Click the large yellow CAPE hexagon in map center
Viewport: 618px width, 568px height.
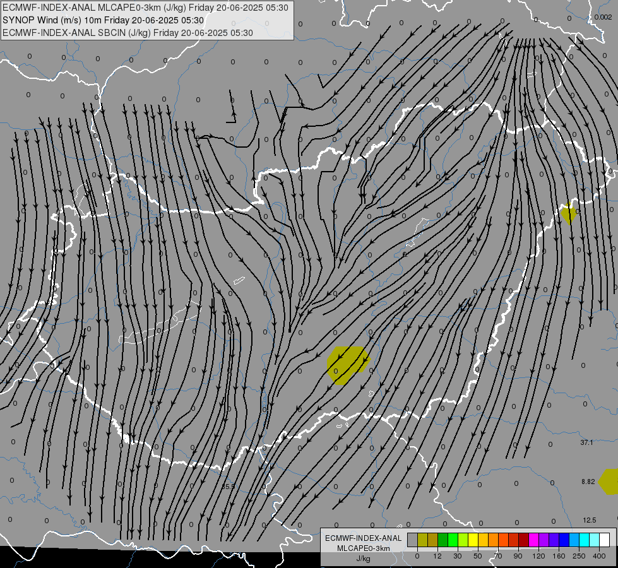[x=348, y=365]
